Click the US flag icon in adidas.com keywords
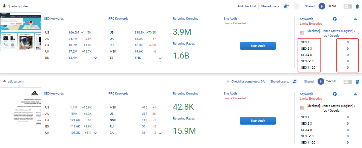The image size is (362, 148). (302, 108)
